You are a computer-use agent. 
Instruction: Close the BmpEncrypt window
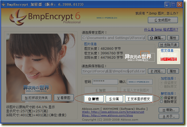tap(179, 5)
